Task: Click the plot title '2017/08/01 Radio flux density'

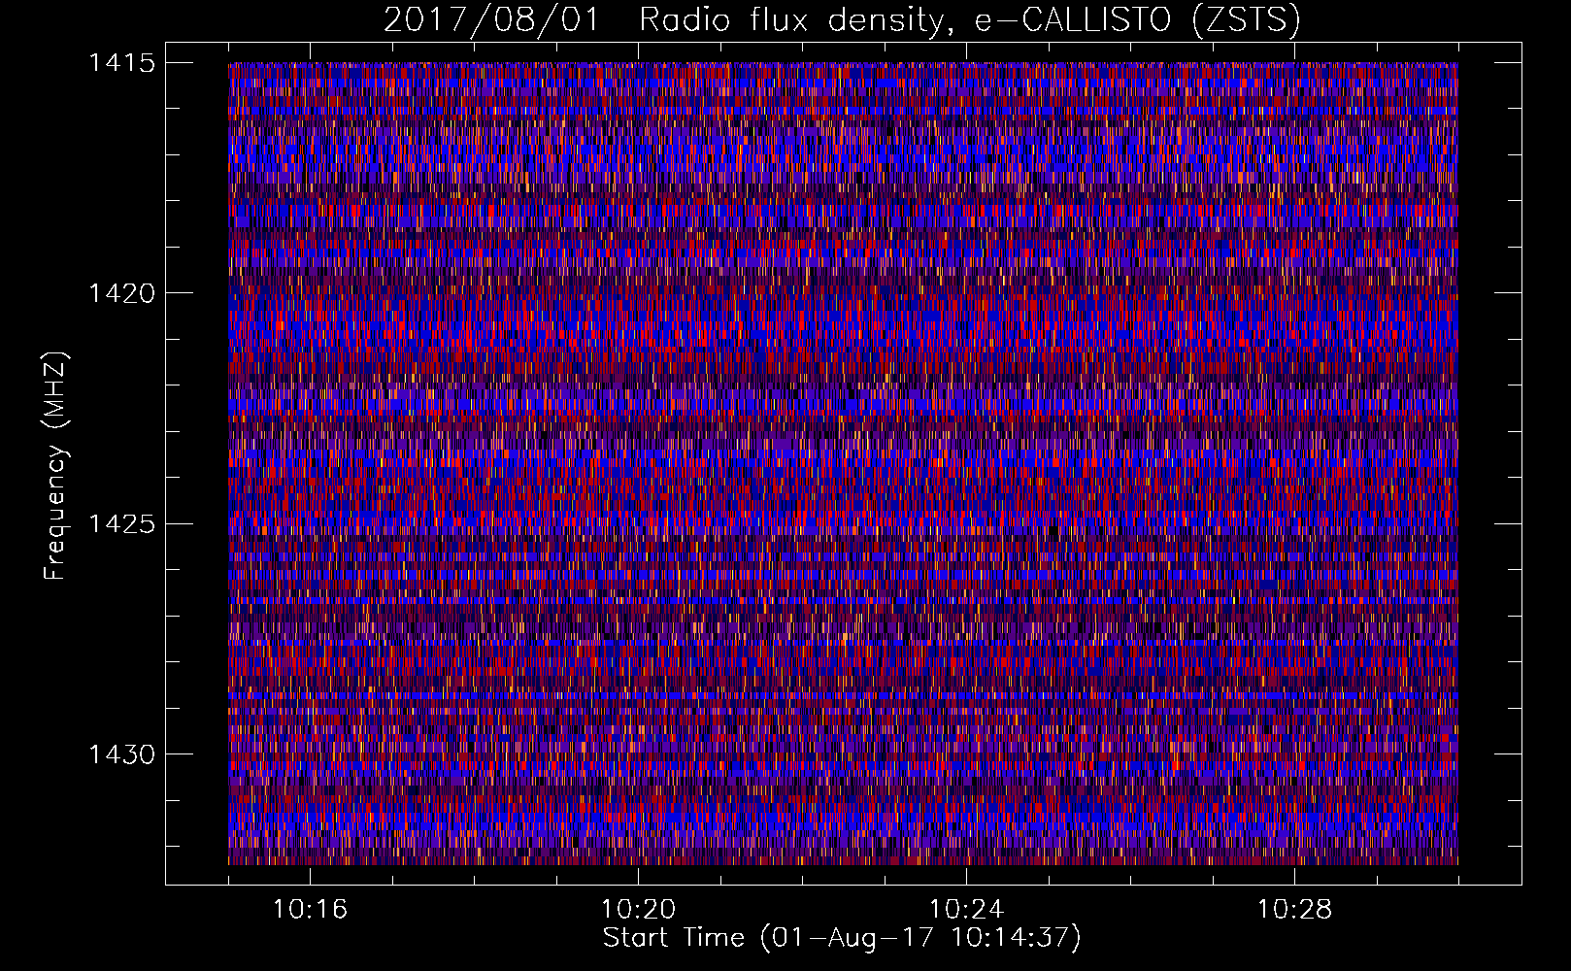Action: pos(842,19)
